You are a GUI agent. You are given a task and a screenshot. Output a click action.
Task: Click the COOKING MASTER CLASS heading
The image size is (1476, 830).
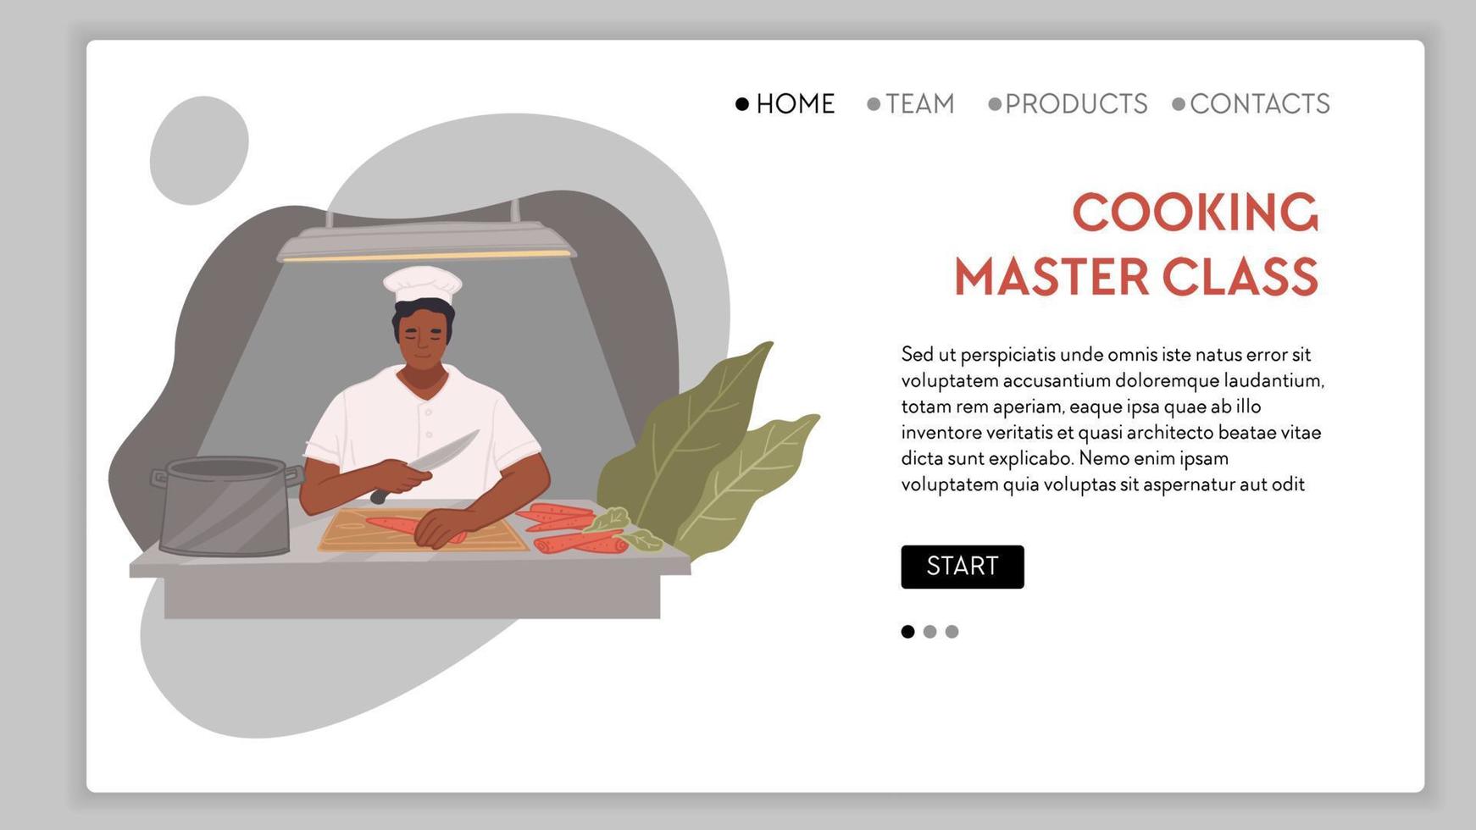point(1136,245)
